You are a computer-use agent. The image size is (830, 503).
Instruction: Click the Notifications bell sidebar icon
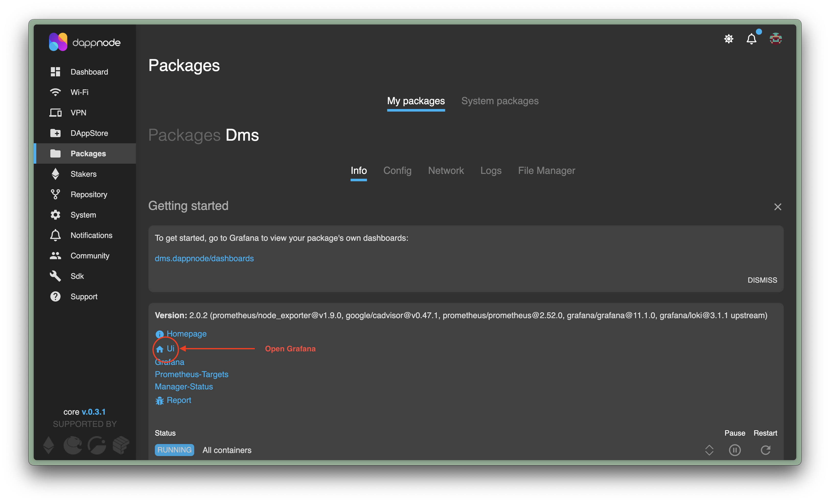pos(55,235)
